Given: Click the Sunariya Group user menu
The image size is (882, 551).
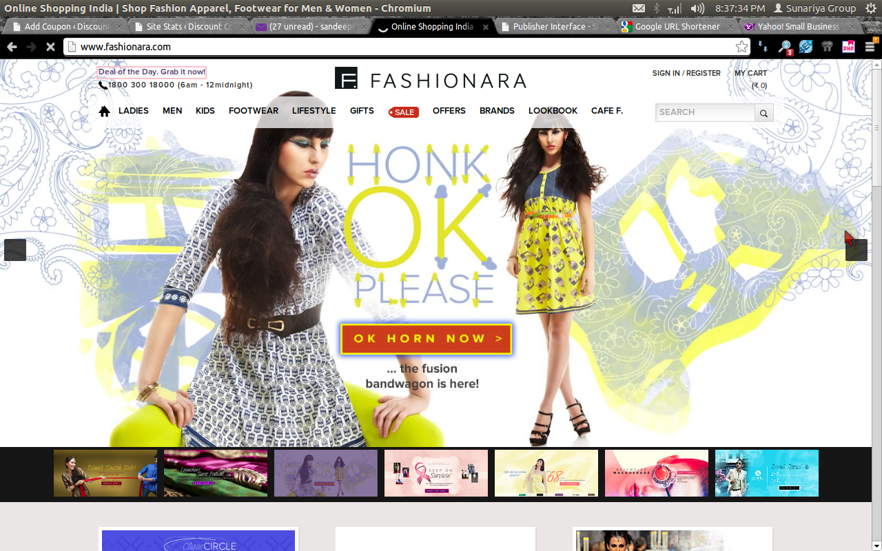Looking at the screenshot, I should point(815,8).
